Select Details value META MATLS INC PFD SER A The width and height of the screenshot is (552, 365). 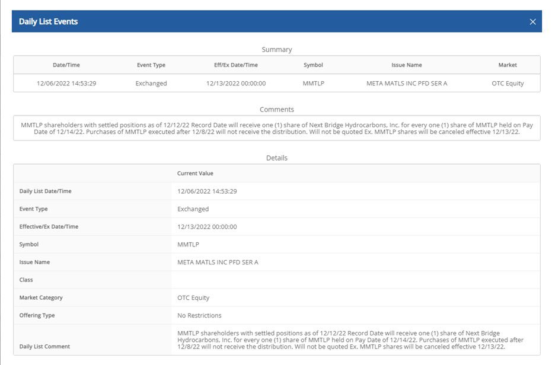click(218, 262)
